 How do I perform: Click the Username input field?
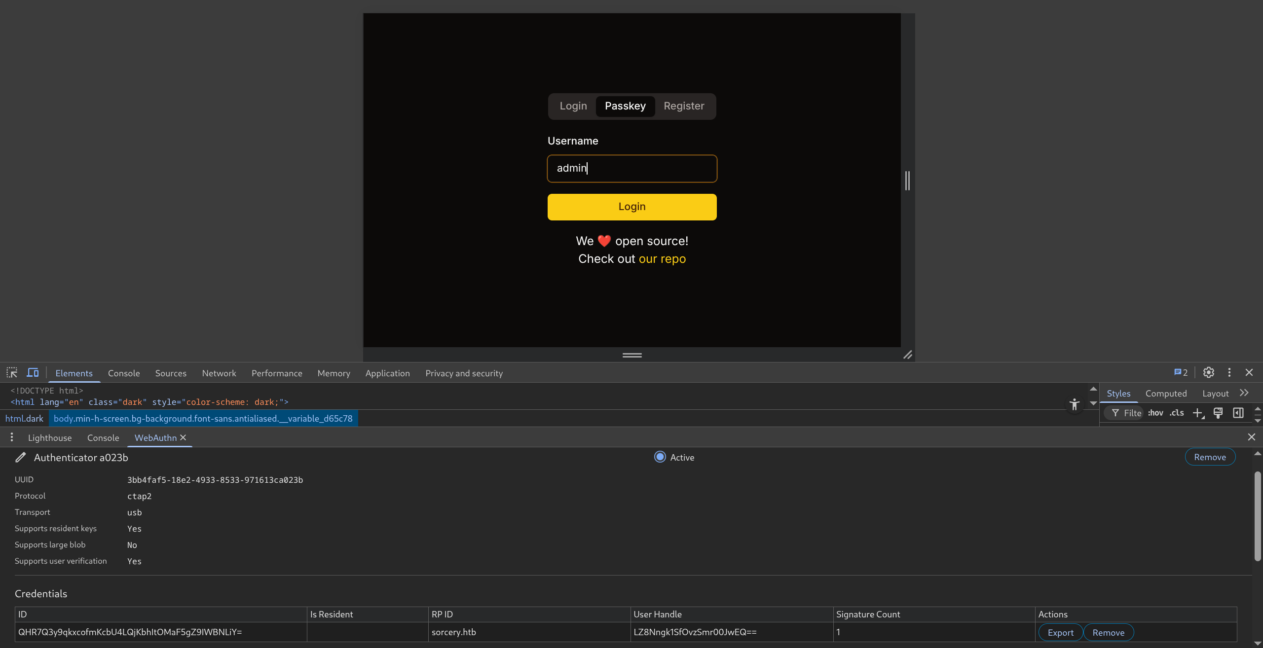point(631,169)
